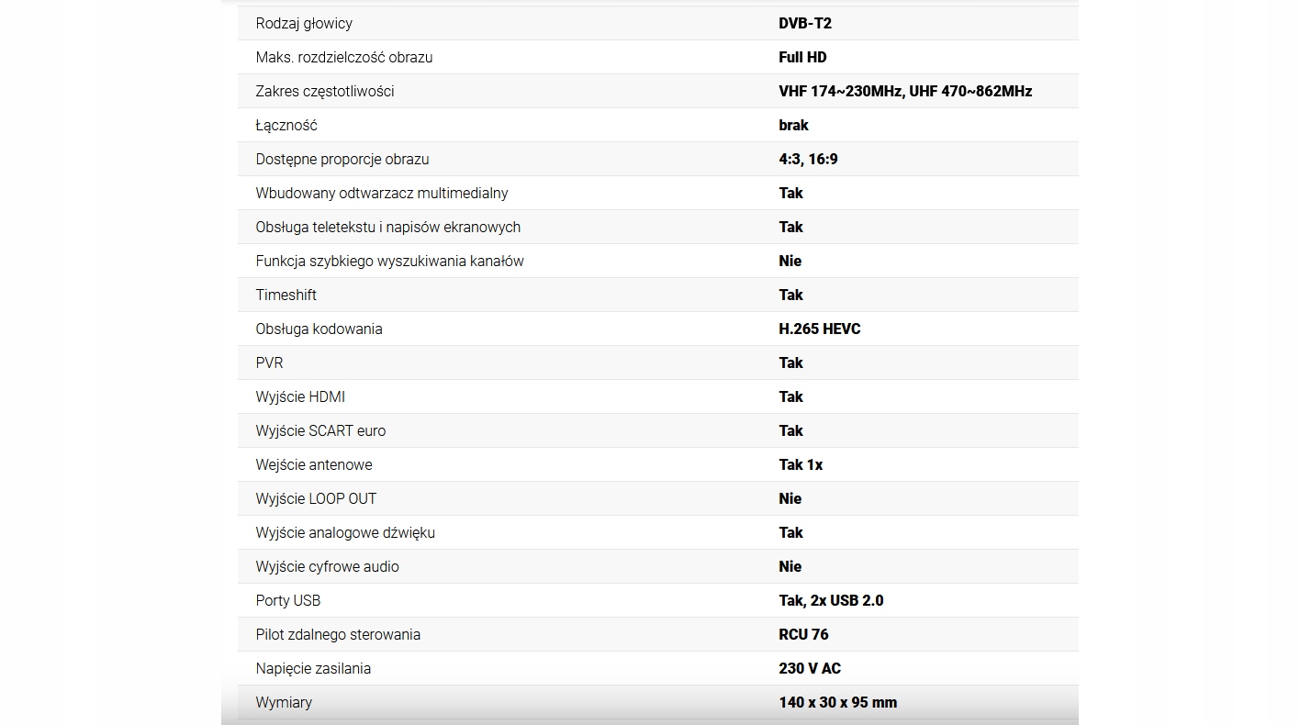This screenshot has height=725, width=1300.
Task: Click 'Obsługa teletekstu i napisów ekranowych' label
Action: [x=388, y=227]
